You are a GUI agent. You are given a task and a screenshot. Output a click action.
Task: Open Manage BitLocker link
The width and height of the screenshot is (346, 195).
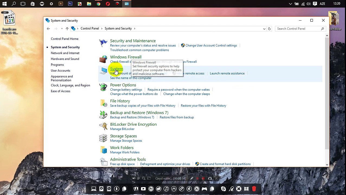(x=122, y=129)
